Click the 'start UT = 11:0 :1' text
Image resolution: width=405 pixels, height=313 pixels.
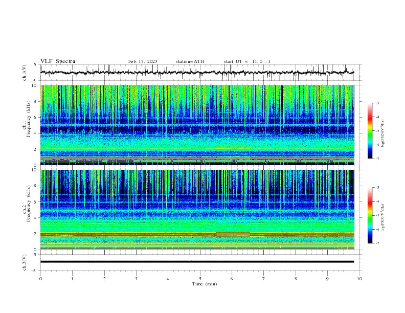247,61
